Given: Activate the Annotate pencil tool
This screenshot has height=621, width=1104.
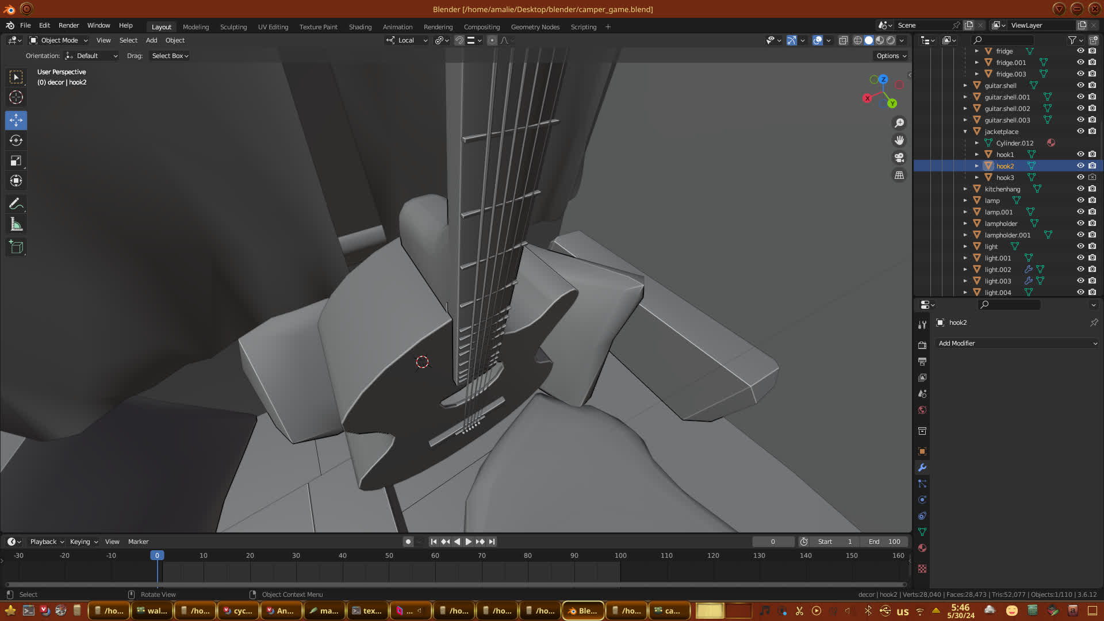Looking at the screenshot, I should click(x=16, y=204).
